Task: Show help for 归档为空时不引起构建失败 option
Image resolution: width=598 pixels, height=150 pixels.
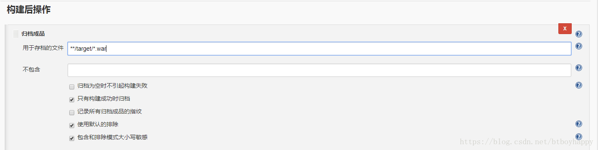Action: pyautogui.click(x=578, y=85)
